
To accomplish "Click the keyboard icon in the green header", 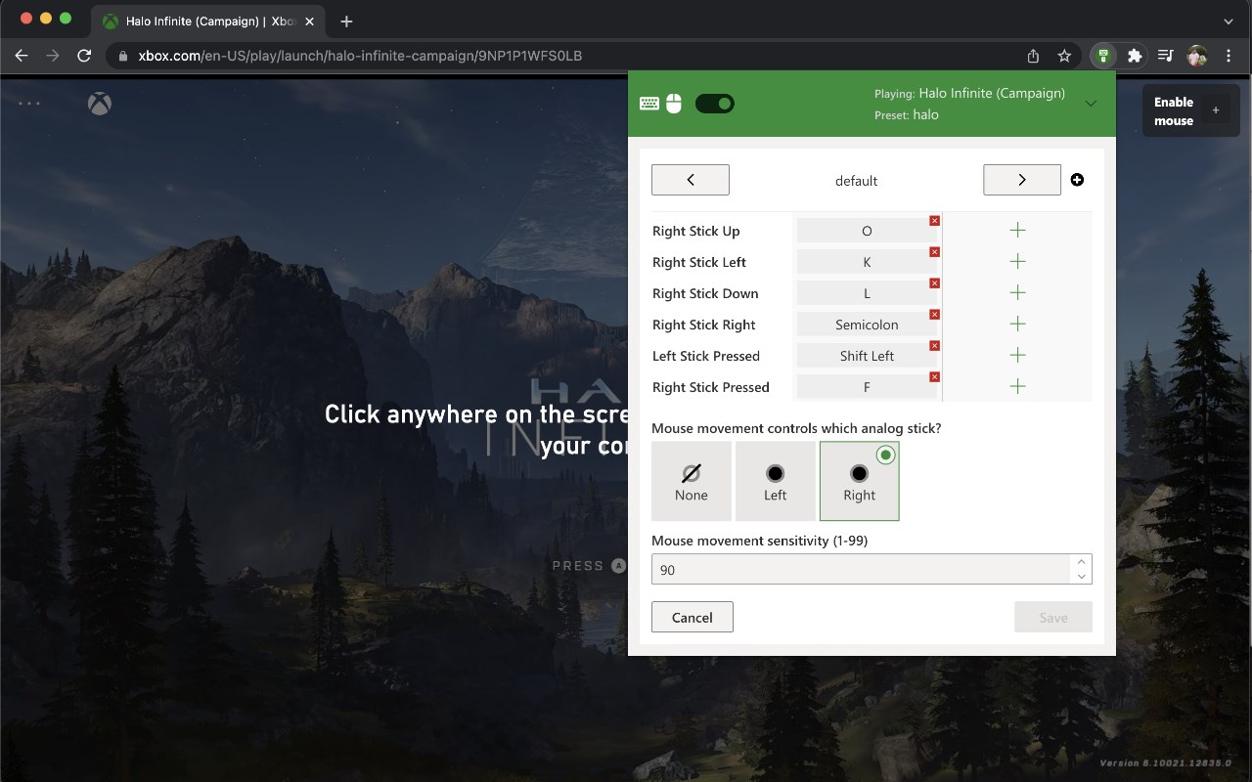I will [x=649, y=104].
